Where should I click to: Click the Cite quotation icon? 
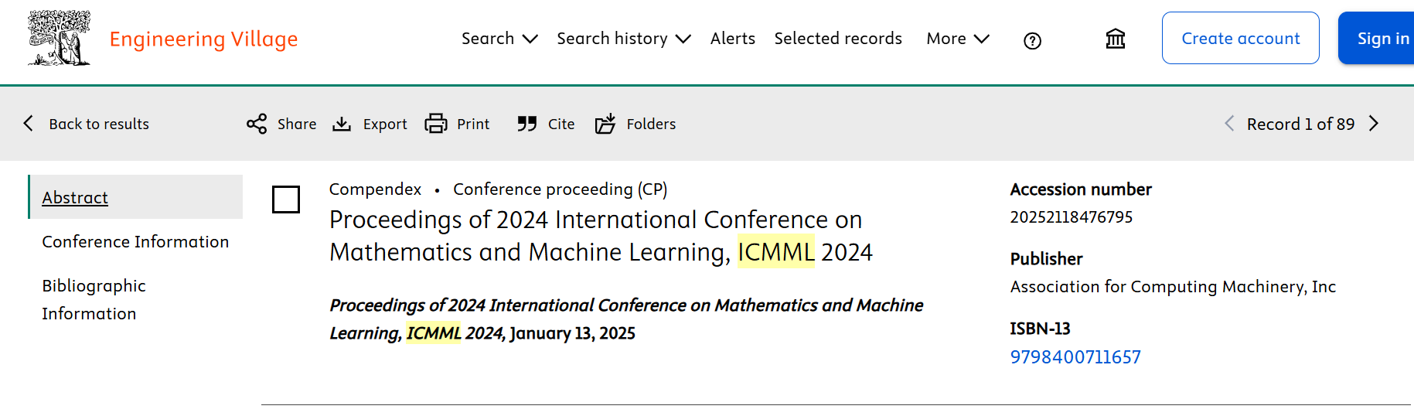coord(527,124)
